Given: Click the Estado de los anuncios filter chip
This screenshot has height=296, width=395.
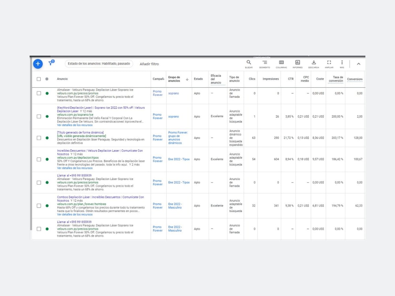Looking at the screenshot, I should tap(99, 64).
